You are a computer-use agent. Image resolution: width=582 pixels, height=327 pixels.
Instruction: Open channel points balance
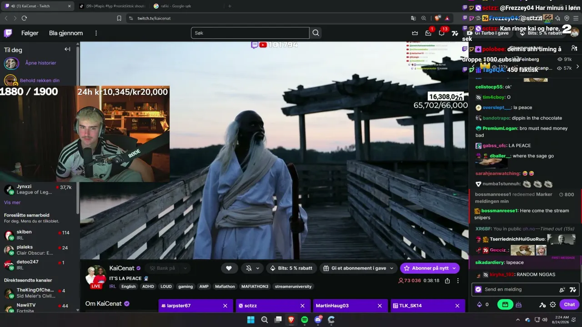click(482, 305)
